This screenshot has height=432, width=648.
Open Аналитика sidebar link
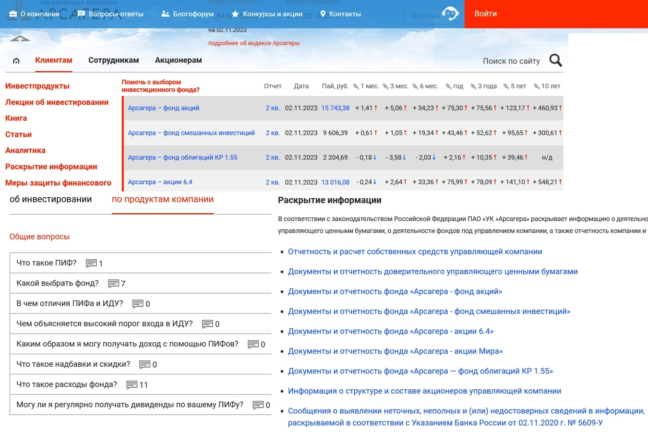coord(25,150)
